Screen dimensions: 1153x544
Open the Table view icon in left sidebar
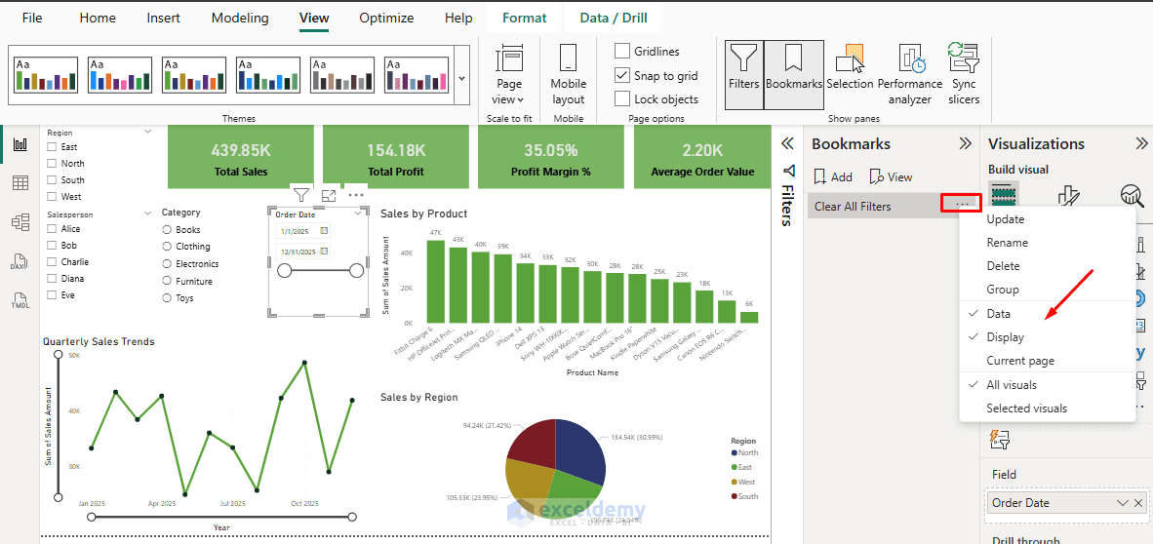[20, 183]
